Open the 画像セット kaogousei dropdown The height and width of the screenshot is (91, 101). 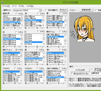click(40, 10)
